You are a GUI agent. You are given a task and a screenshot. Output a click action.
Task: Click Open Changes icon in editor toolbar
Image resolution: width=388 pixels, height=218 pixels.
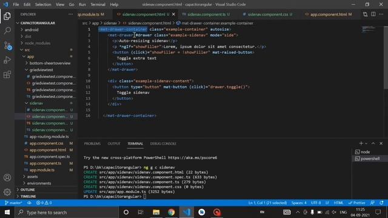[x=365, y=15]
